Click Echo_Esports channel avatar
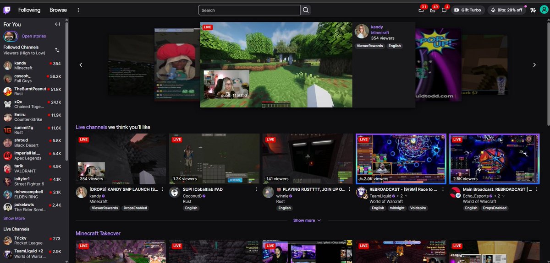The width and height of the screenshot is (550, 263). (455, 192)
